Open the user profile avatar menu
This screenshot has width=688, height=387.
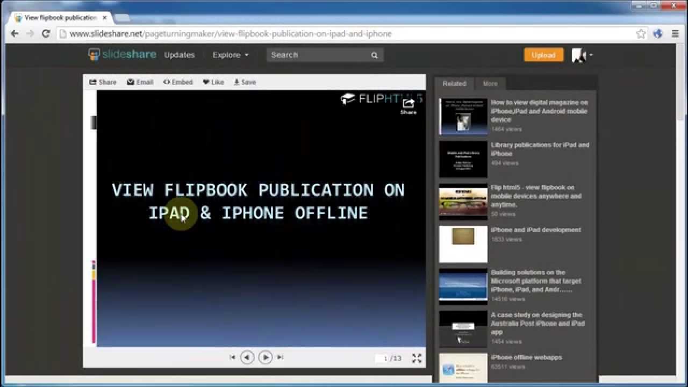click(x=582, y=55)
